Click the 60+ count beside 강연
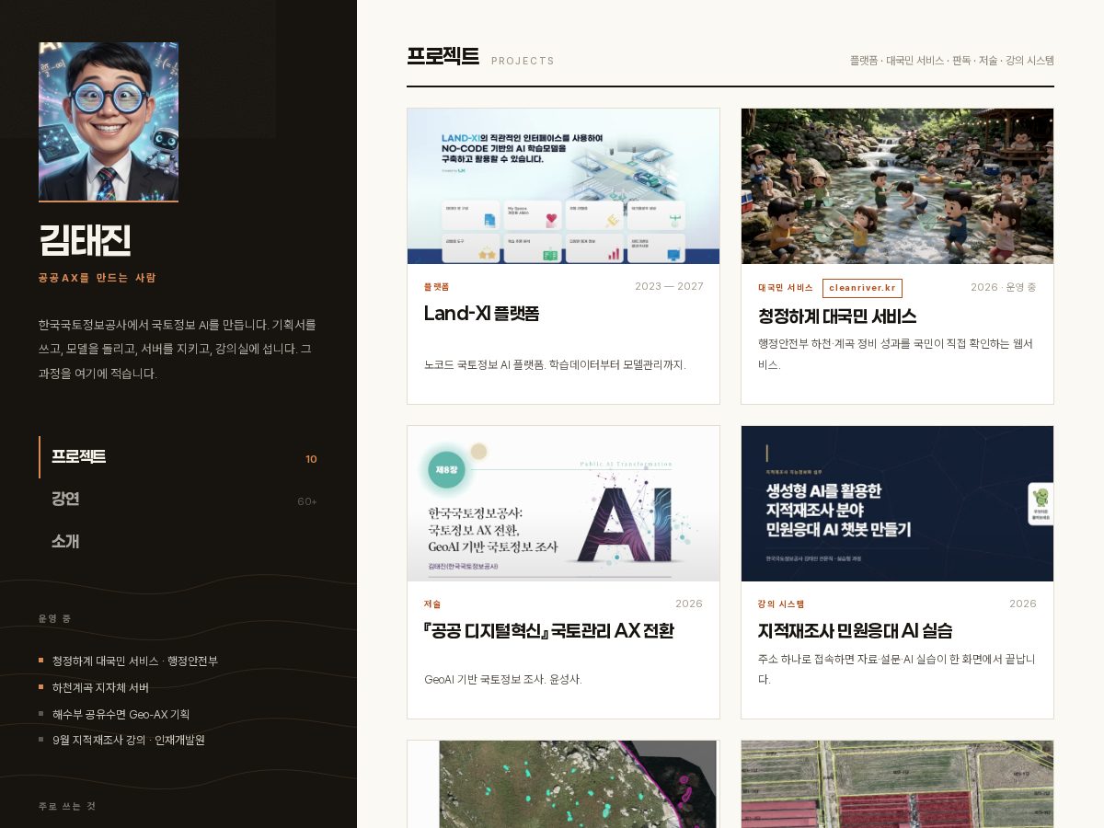Viewport: 1104px width, 828px height. (307, 501)
